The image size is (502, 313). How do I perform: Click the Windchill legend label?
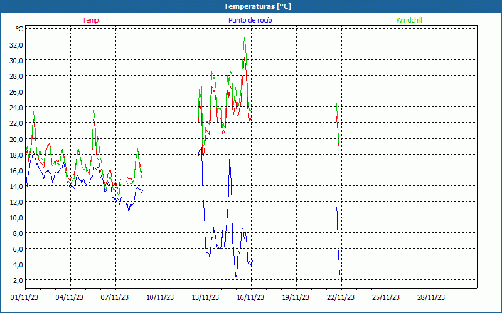pyautogui.click(x=409, y=20)
